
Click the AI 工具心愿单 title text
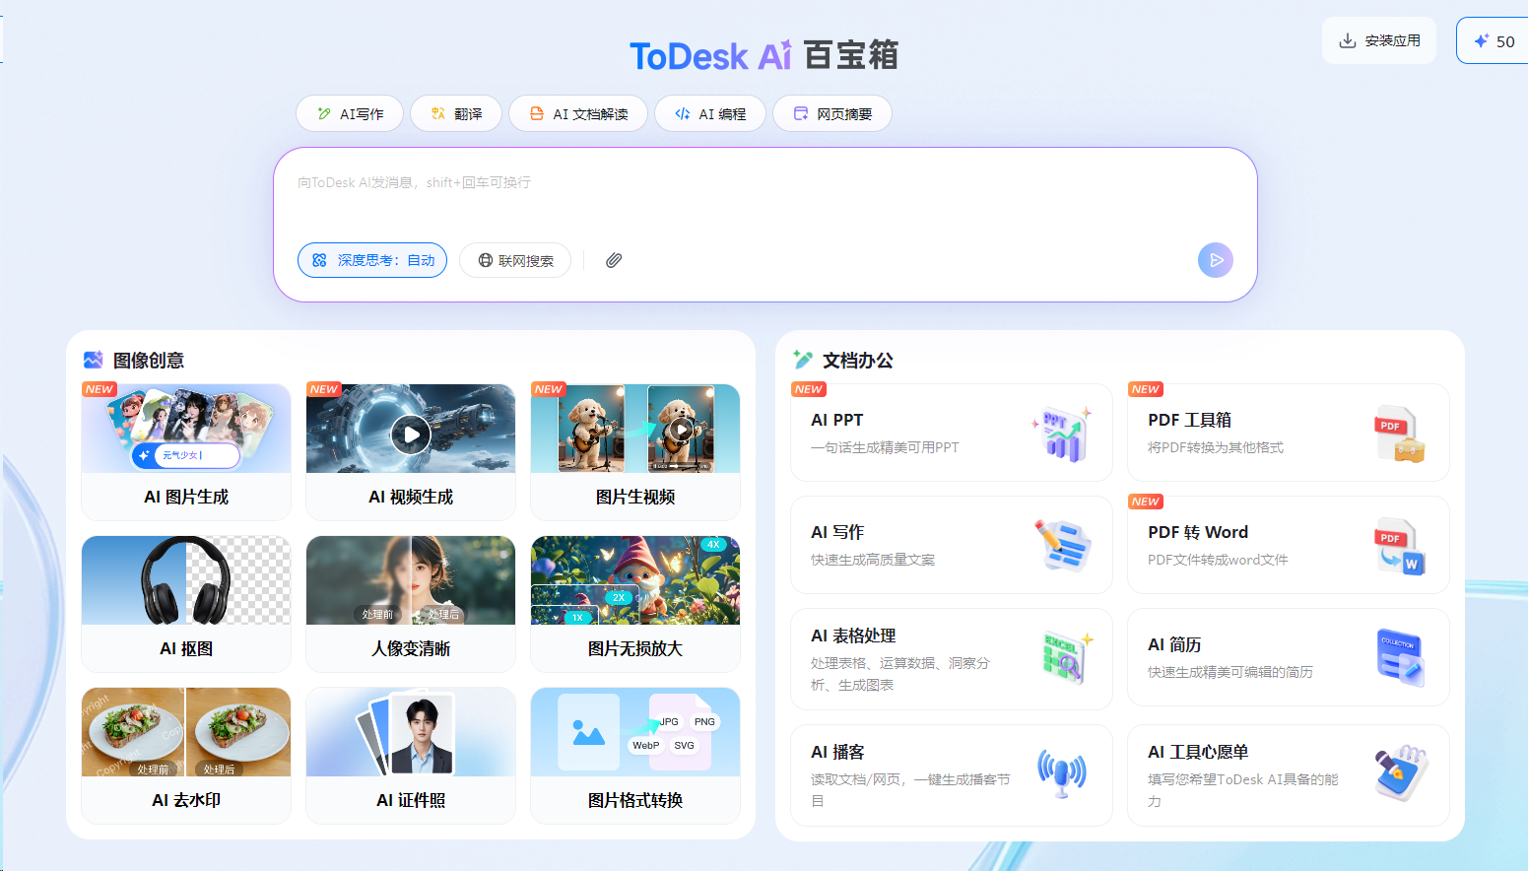tap(1198, 752)
